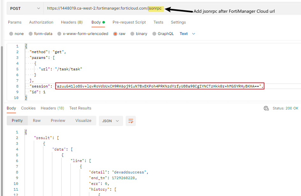Select the Pretty response view

(17, 121)
